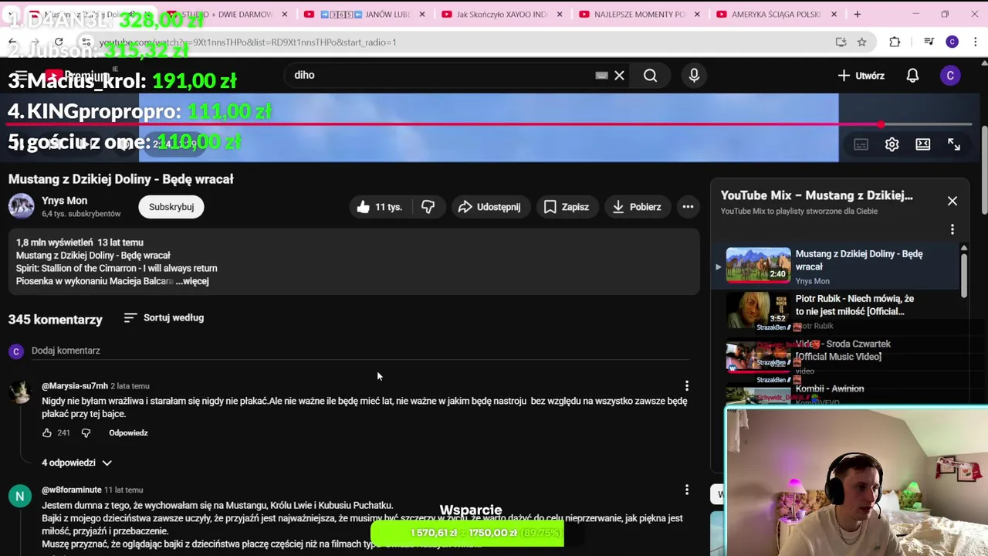Click the YouTube search magnifier button

click(x=650, y=75)
